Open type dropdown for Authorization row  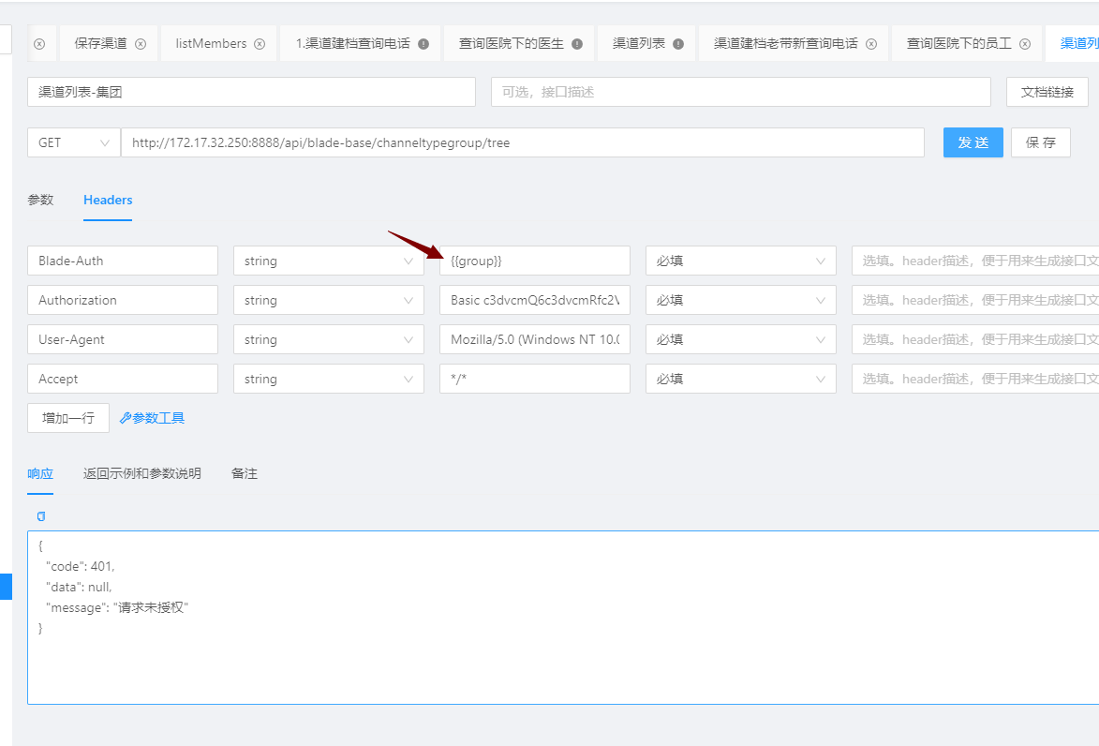click(x=329, y=300)
